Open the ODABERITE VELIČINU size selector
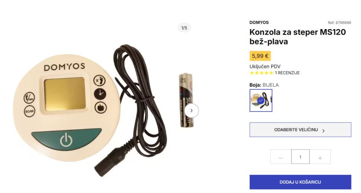This screenshot has width=361, height=193. coord(300,130)
